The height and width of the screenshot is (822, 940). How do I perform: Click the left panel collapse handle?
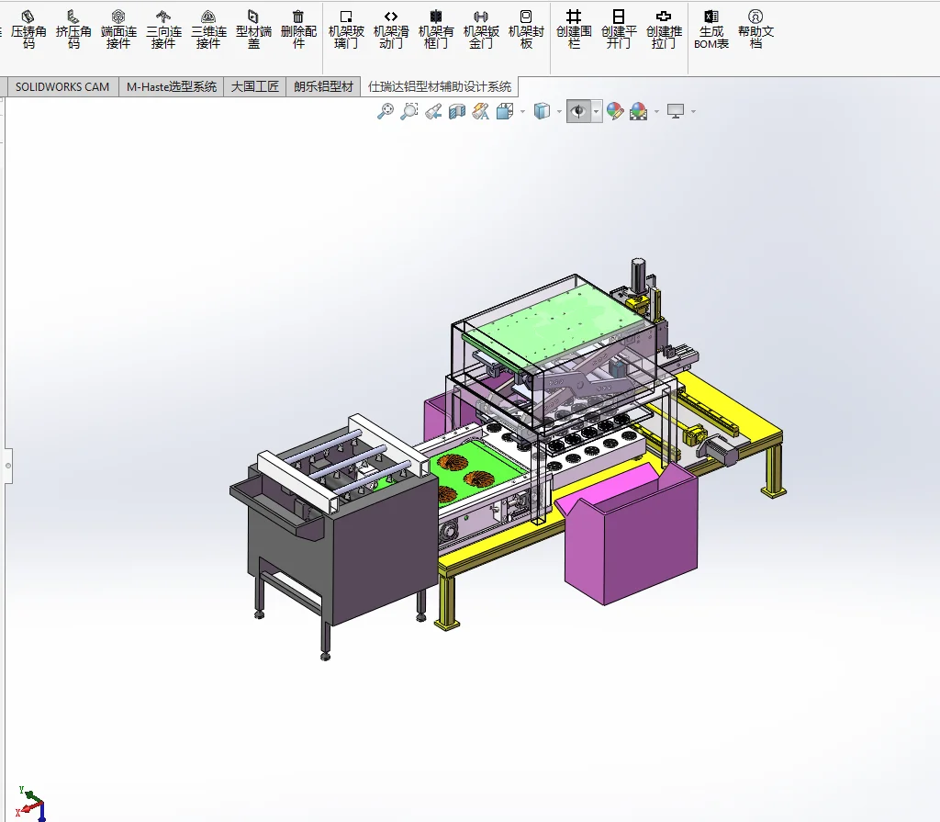[7, 466]
